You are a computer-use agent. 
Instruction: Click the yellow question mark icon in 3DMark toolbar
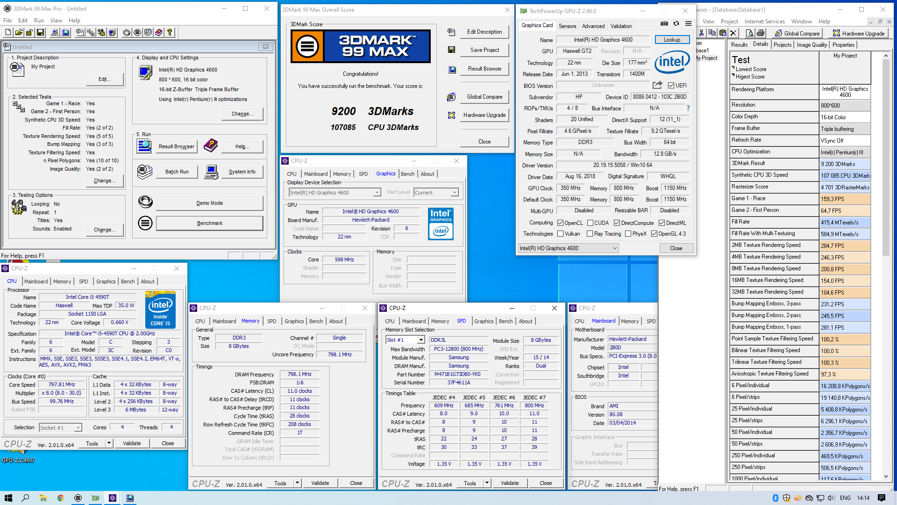pos(170,32)
